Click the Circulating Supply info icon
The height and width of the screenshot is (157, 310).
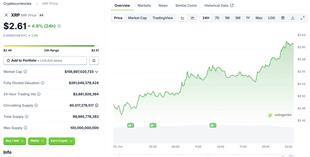36,105
